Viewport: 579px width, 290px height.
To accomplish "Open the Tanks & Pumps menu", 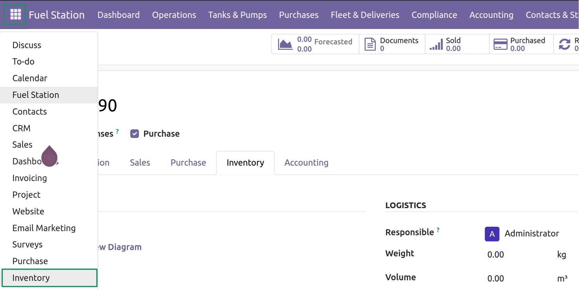I will [x=237, y=15].
